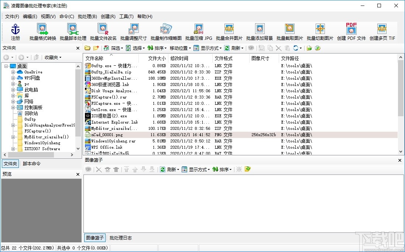Open the 帮助(H) menu
405x252 pixels.
point(145,17)
